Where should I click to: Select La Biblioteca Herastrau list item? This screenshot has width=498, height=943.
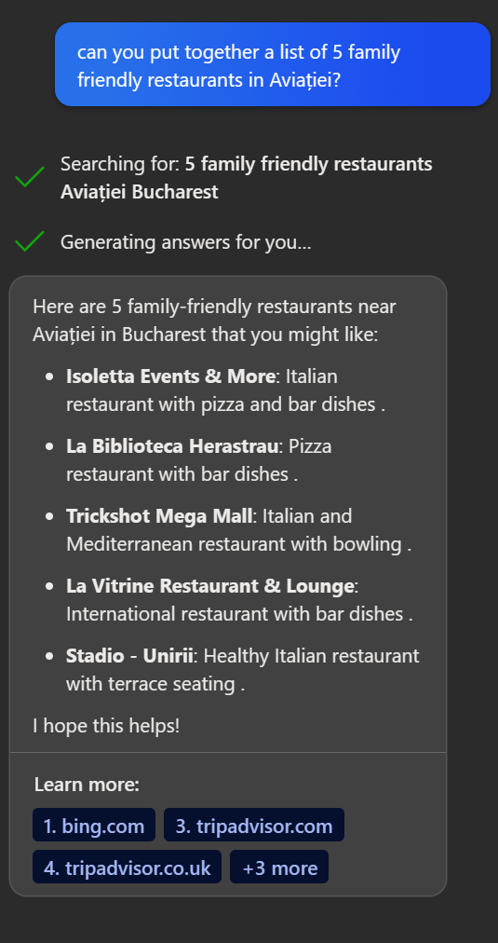click(x=199, y=460)
